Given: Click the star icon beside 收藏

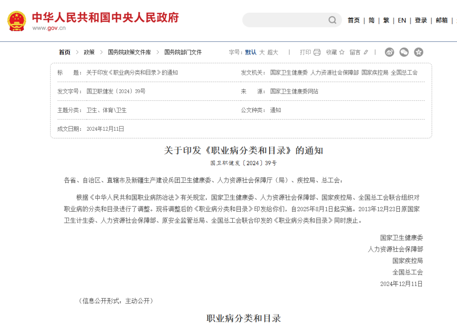Looking at the screenshot, I should pos(342,52).
